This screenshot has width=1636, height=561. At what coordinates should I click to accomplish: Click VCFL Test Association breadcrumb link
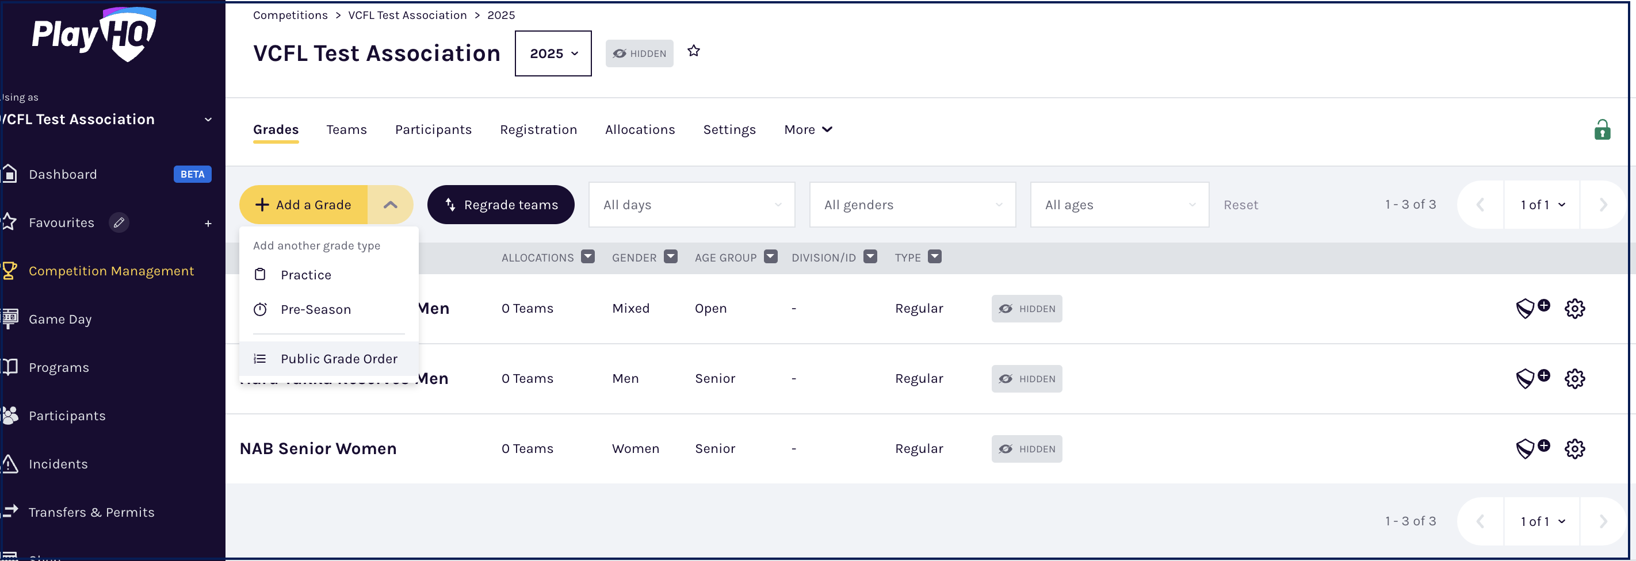pos(407,15)
